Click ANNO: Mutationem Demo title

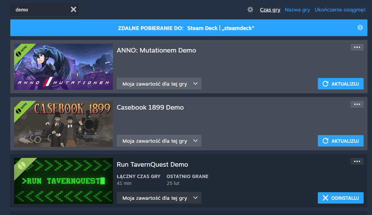pyautogui.click(x=156, y=50)
